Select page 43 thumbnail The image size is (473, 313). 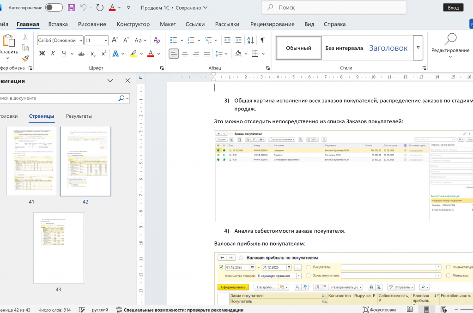pyautogui.click(x=58, y=248)
